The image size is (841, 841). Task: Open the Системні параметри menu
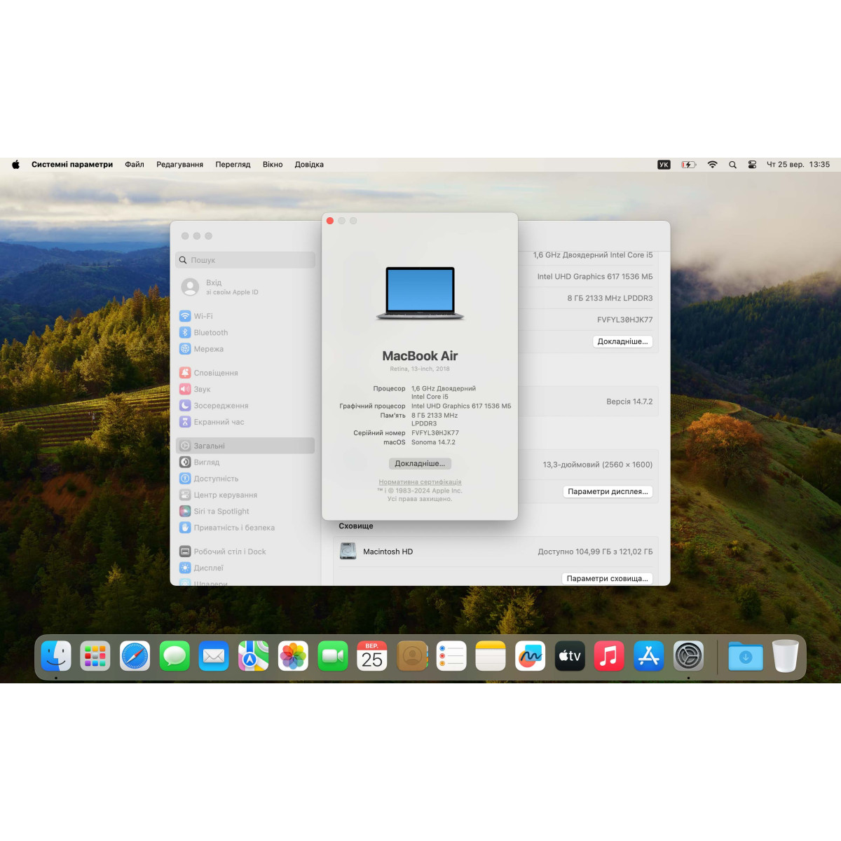(x=72, y=165)
